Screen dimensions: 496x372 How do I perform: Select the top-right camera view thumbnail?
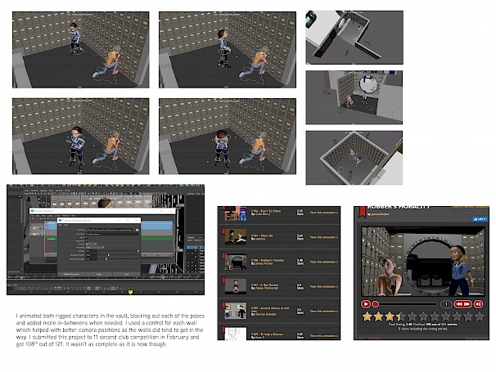[x=354, y=37]
